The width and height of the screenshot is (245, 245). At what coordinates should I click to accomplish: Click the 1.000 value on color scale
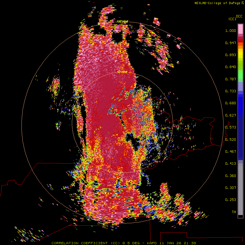[x=231, y=30]
